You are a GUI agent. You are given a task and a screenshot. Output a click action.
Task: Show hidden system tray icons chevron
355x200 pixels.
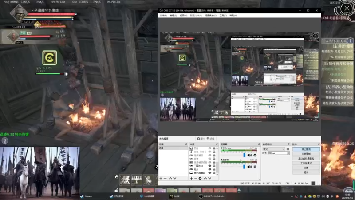[292, 196]
